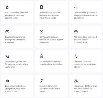Click the Customizable granular API key permissions text
The image size is (103, 98).
[86, 15]
